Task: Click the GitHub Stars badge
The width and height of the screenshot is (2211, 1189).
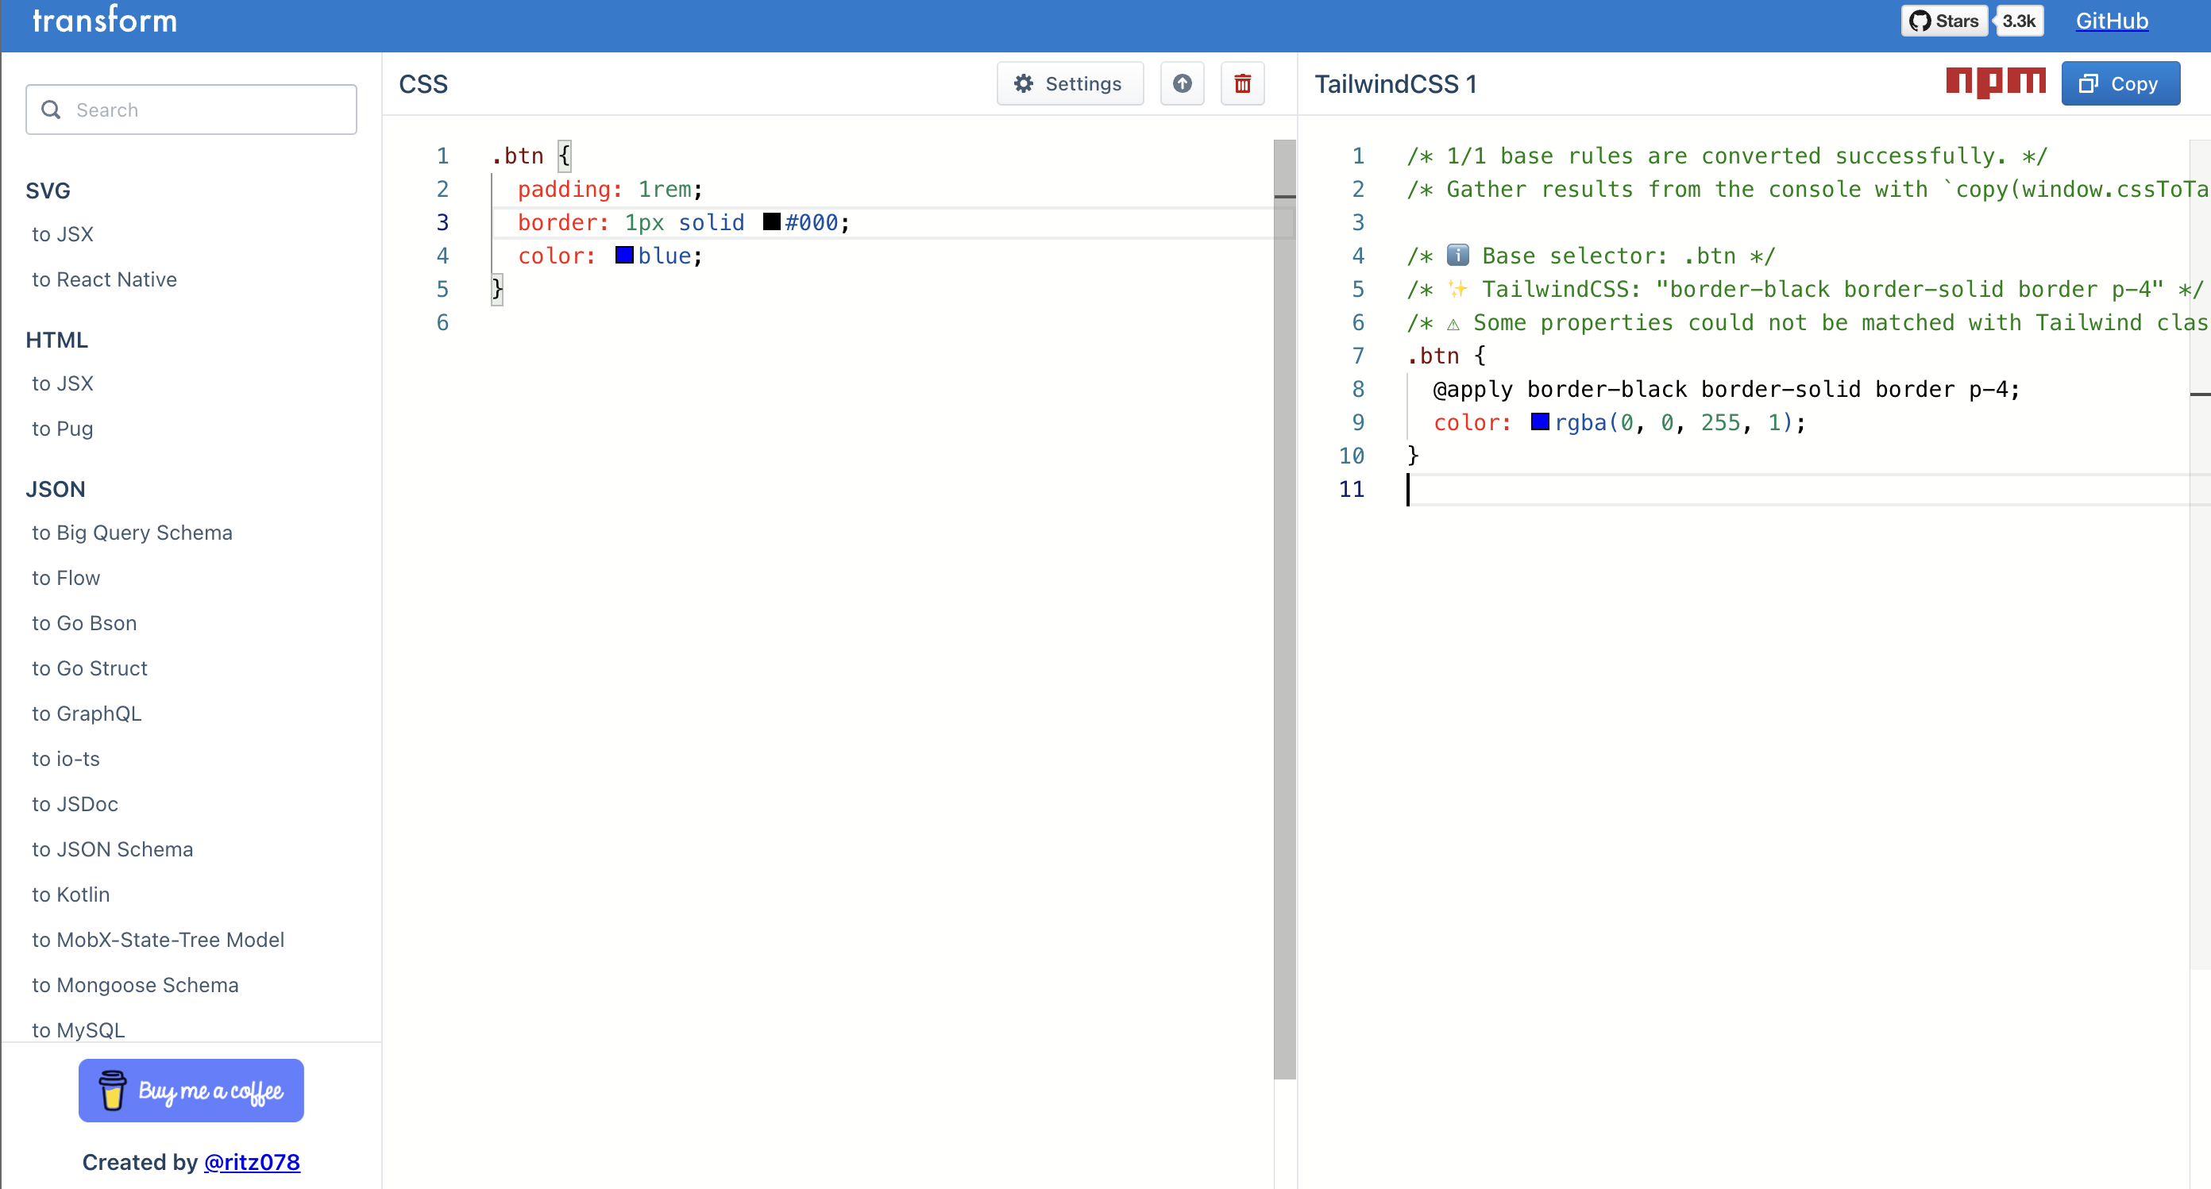Action: (1944, 21)
